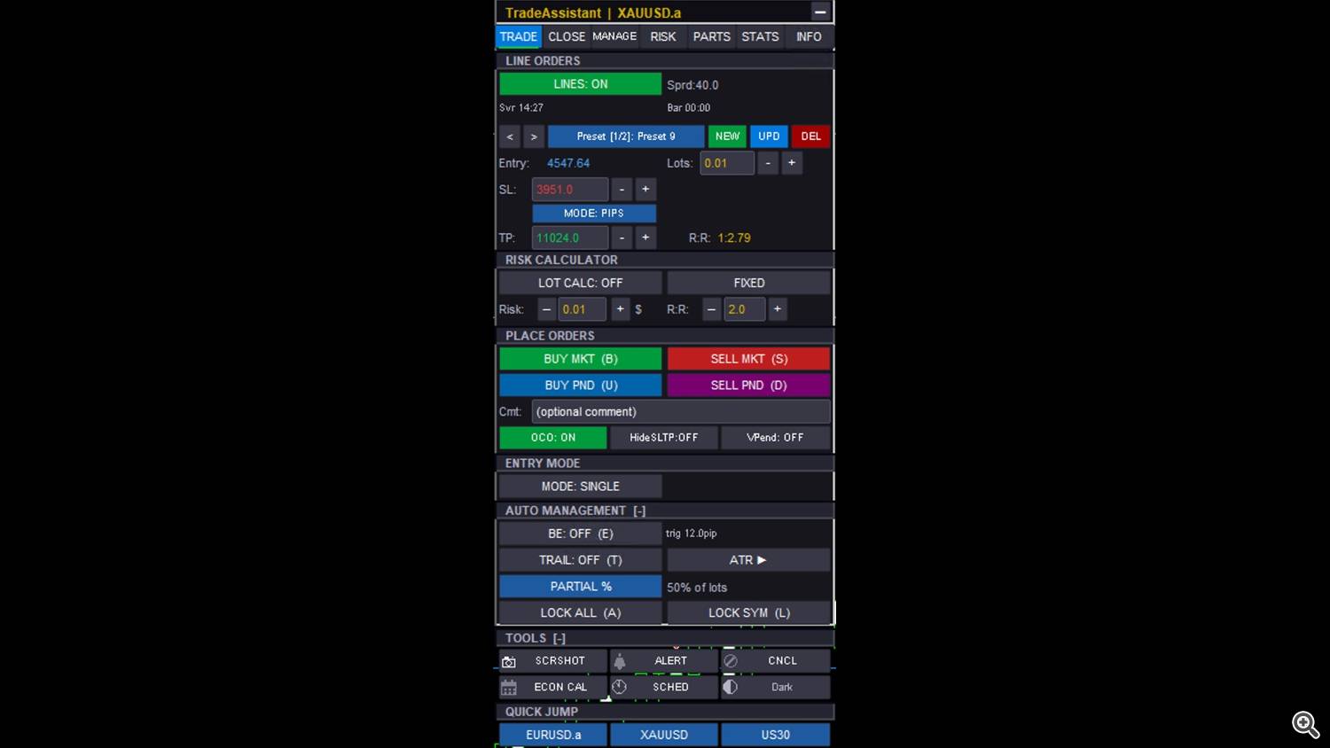Decrease Lots with minus button
Viewport: 1330px width, 748px height.
[768, 163]
